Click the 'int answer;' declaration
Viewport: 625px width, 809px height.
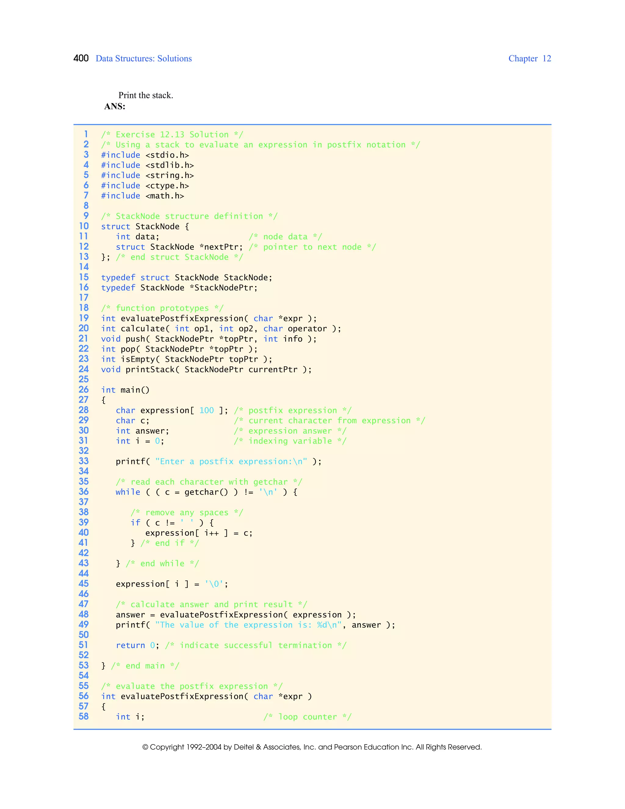pos(143,431)
